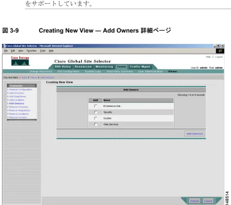Open Remove Answers in Contents

click(19, 107)
